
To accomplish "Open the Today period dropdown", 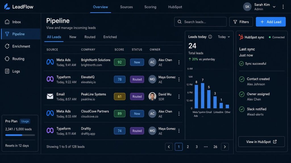I will (224, 37).
